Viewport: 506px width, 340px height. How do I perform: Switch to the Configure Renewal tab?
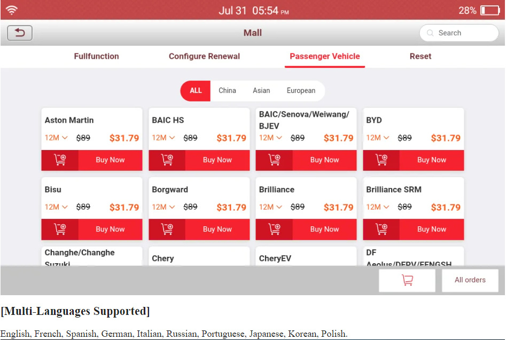click(204, 57)
